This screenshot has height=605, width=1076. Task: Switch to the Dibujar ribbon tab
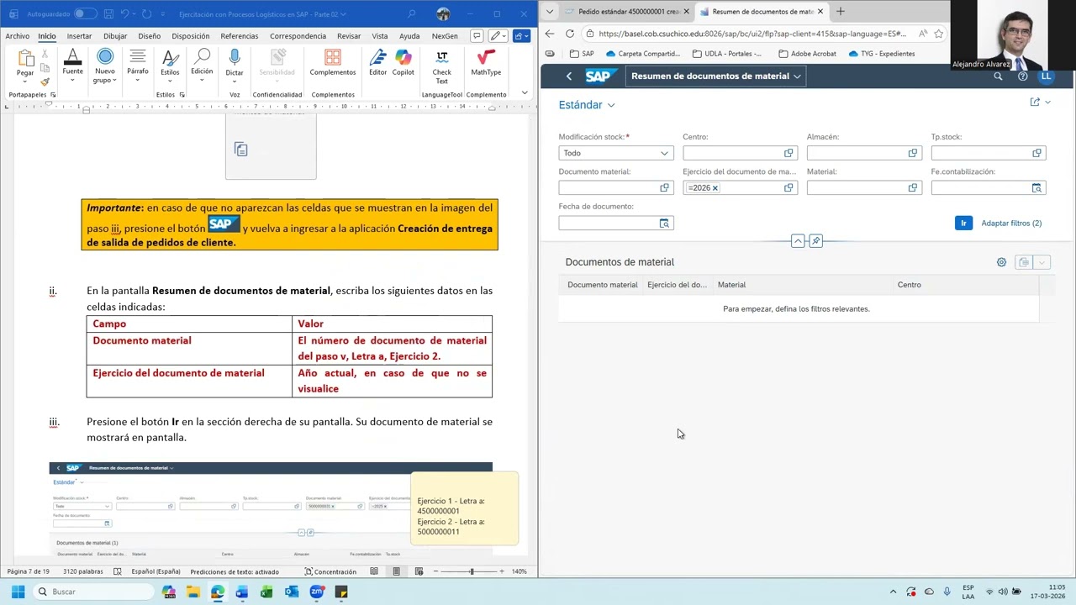[x=115, y=36]
